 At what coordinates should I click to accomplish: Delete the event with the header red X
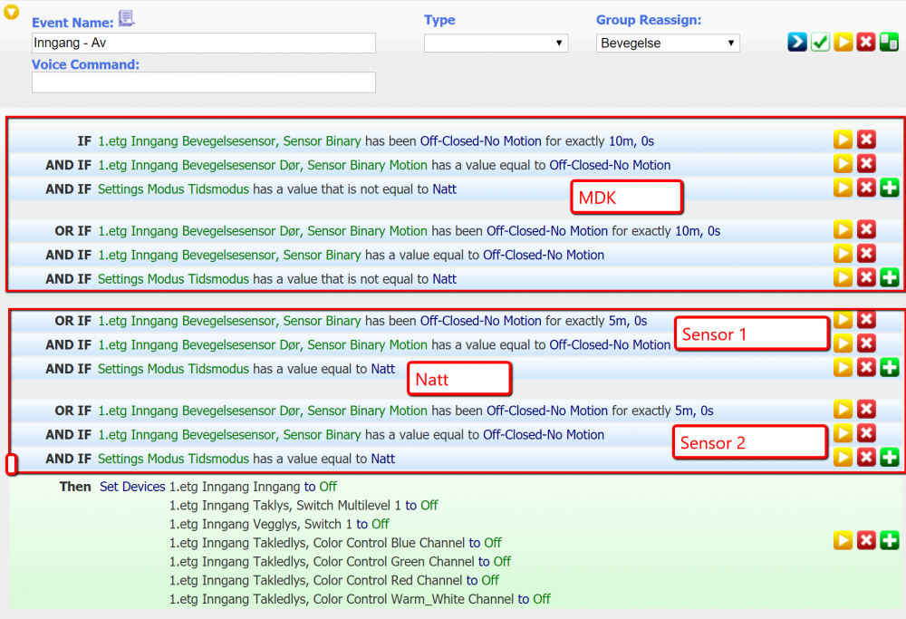(x=866, y=43)
